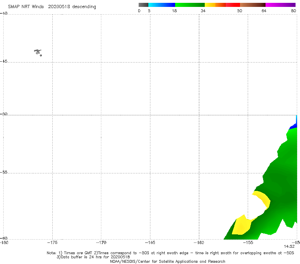Click the longitude label '-175'

(52, 242)
